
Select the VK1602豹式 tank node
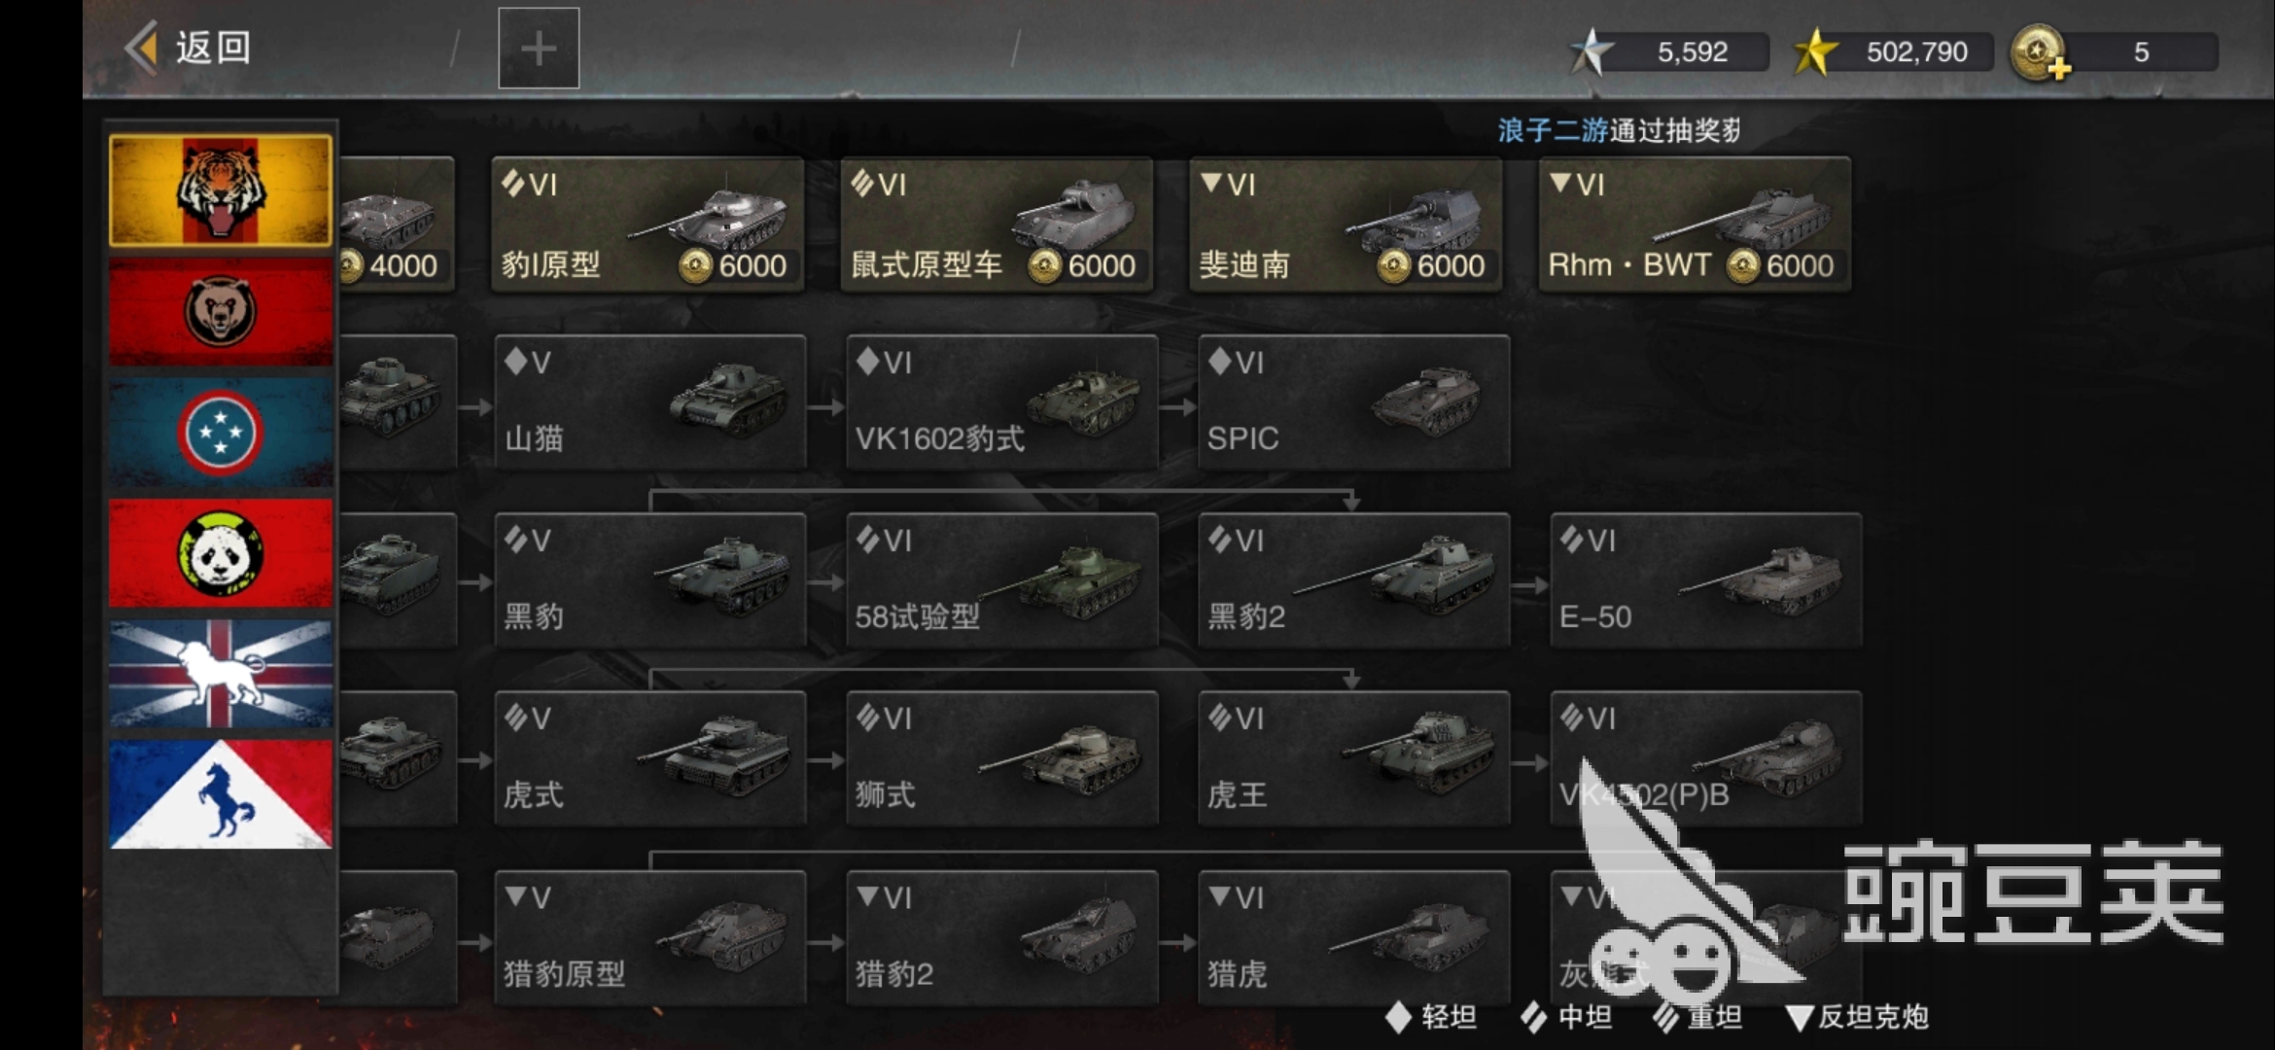coord(1002,402)
